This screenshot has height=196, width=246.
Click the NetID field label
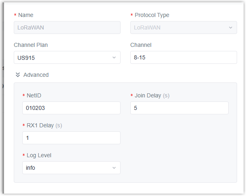[34, 95]
